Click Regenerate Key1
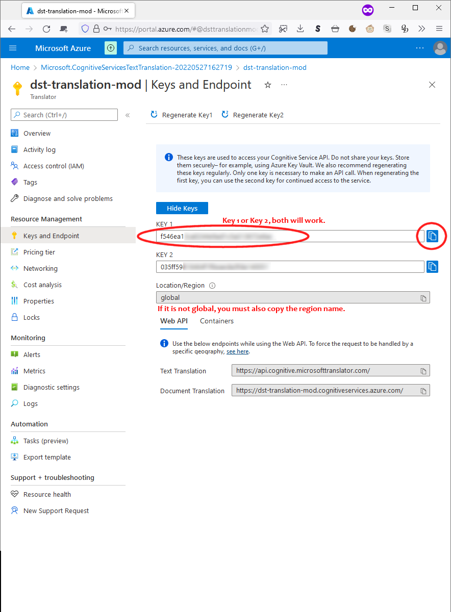451x612 pixels. click(x=182, y=115)
